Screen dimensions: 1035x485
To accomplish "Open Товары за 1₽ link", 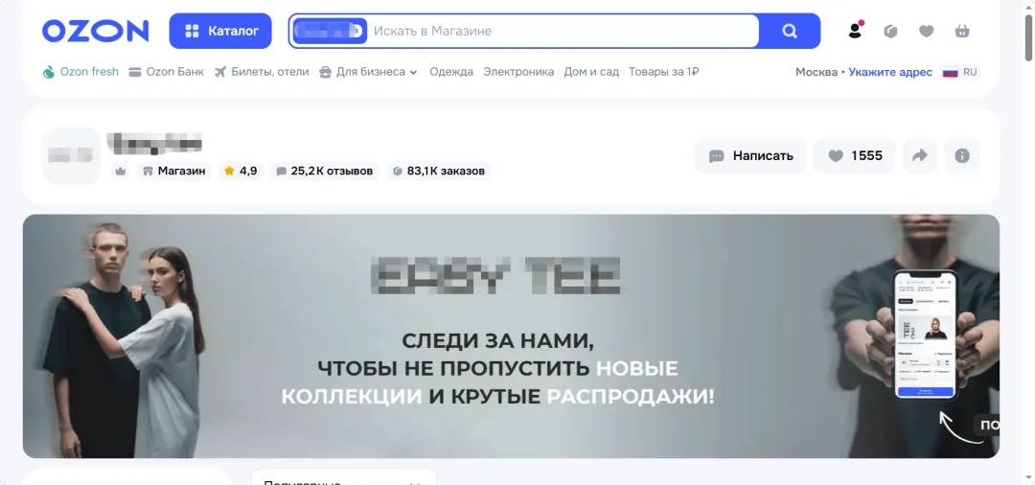I will [x=663, y=72].
